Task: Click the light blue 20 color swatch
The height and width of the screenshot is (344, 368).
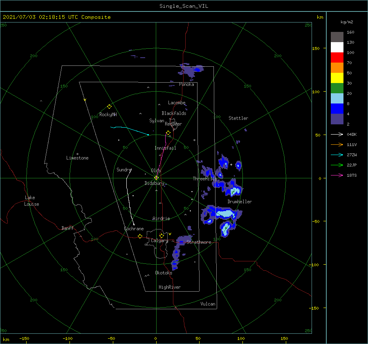Action: pyautogui.click(x=337, y=99)
